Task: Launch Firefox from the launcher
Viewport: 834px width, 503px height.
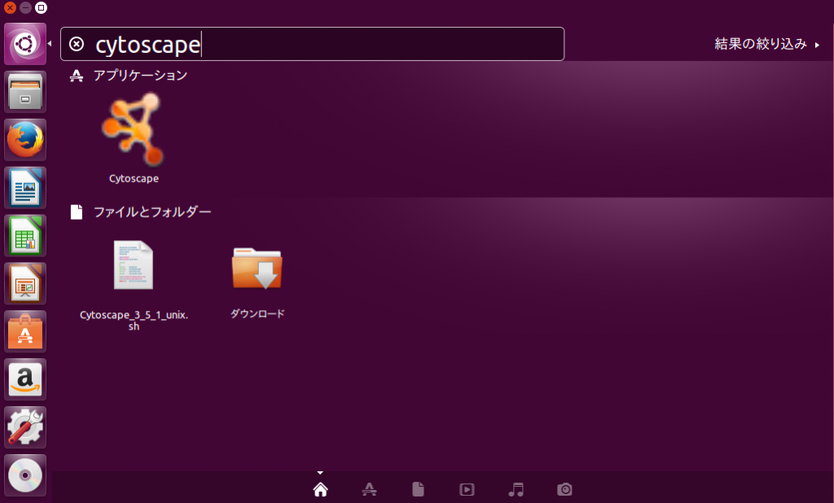Action: pos(25,139)
